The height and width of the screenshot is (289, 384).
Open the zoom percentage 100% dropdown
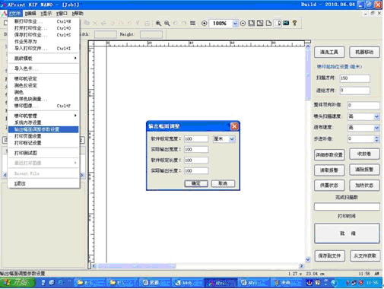(x=235, y=24)
